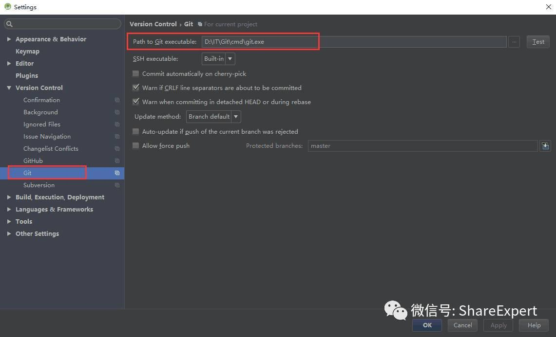Click the Cancel button
556x337 pixels.
pos(462,325)
